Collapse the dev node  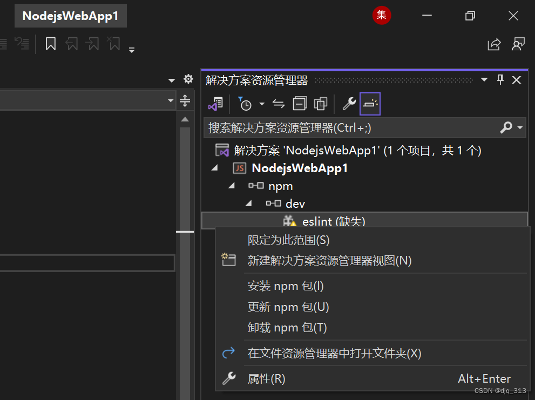click(x=249, y=204)
